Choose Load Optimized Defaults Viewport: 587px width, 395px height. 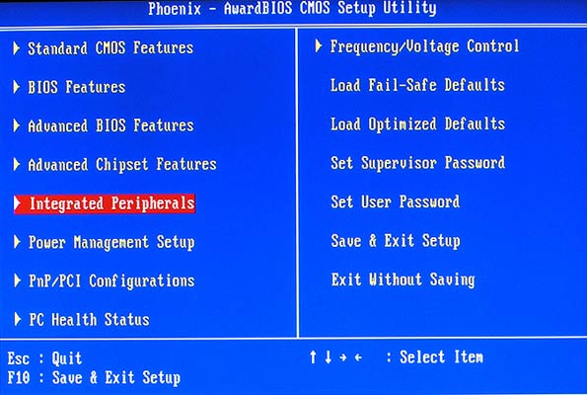417,124
